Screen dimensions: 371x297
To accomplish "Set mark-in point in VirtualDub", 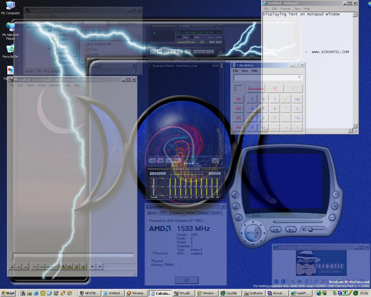I will click(92, 267).
